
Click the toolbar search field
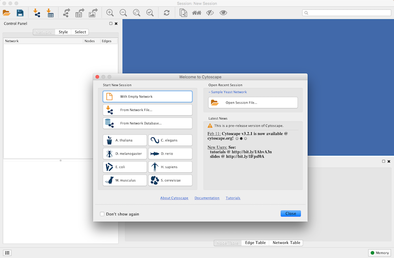coord(347,13)
